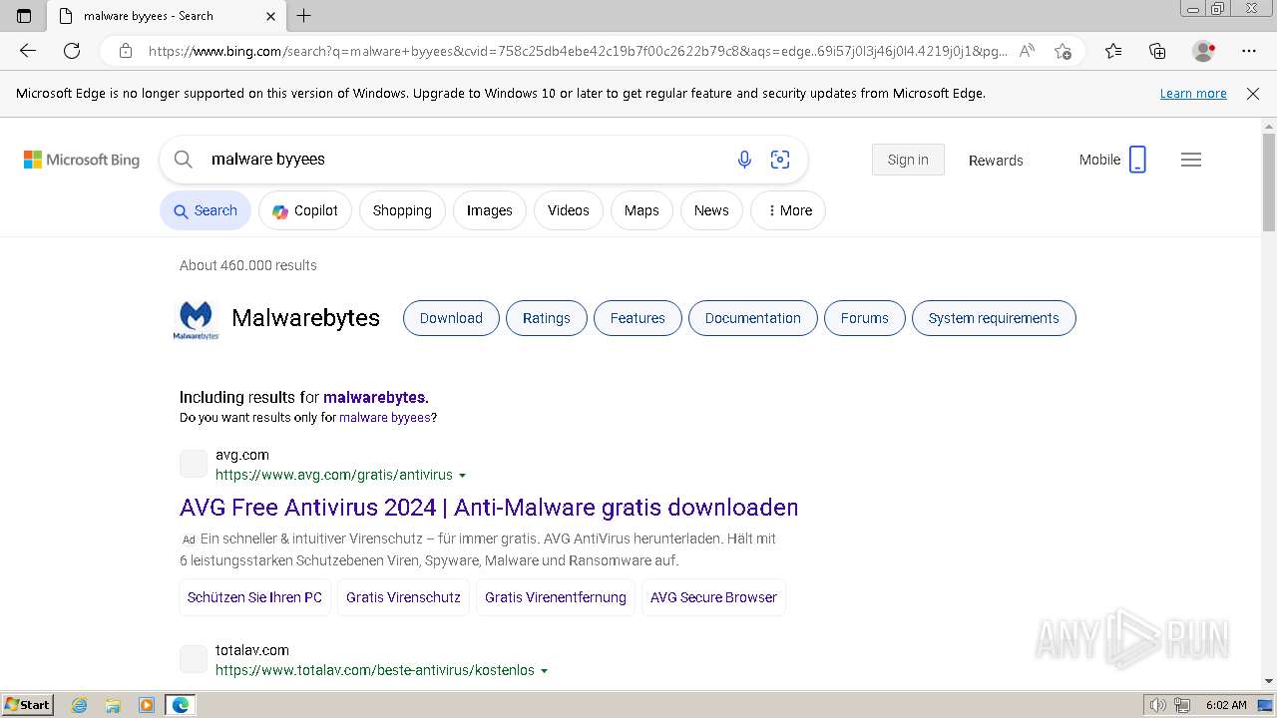The width and height of the screenshot is (1277, 718).
Task: Open the Bing hamburger menu
Action: [x=1191, y=160]
